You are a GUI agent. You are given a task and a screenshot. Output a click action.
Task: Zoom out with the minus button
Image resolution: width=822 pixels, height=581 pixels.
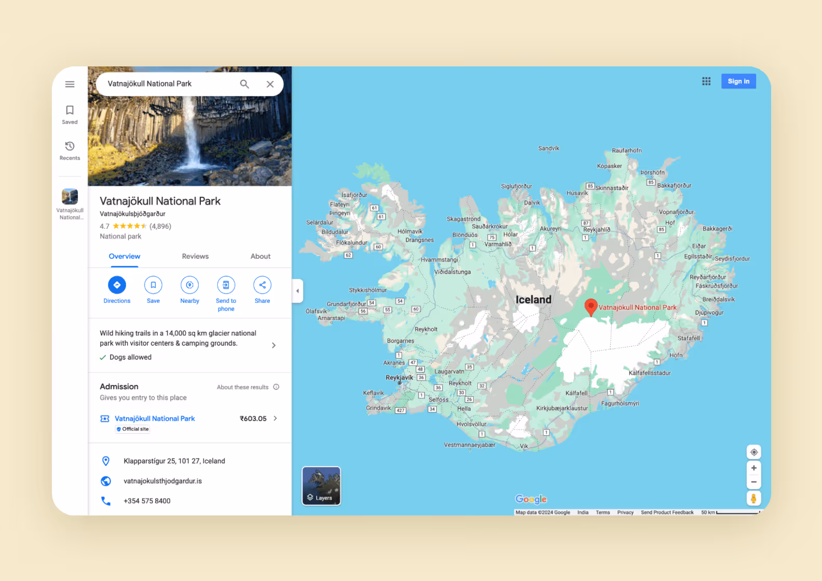(754, 482)
